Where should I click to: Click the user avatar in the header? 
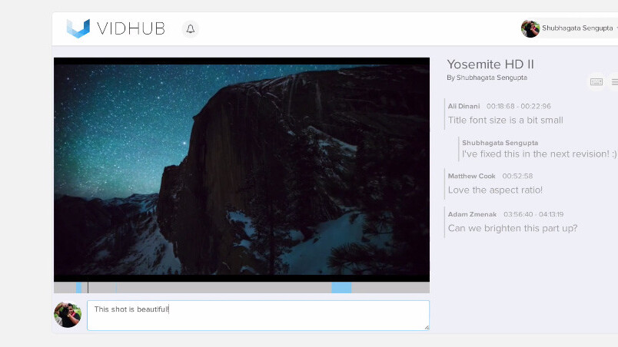[530, 28]
